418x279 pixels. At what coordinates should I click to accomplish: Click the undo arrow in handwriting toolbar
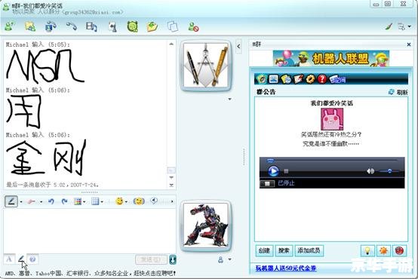[51, 201]
